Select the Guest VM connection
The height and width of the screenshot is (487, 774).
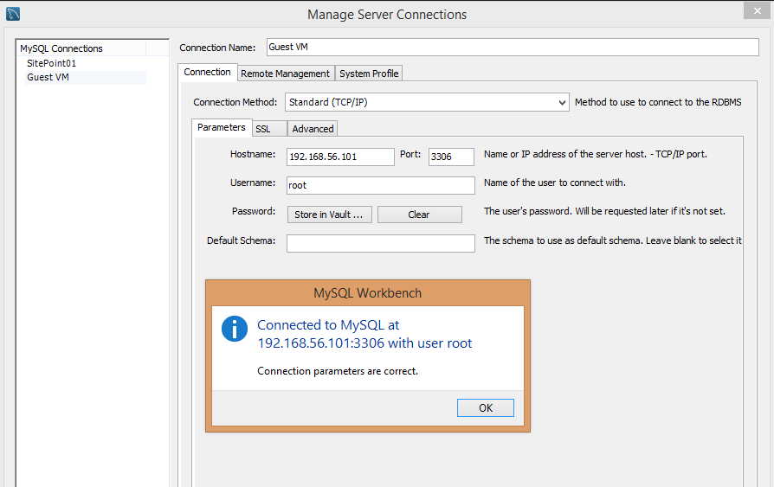click(x=48, y=77)
